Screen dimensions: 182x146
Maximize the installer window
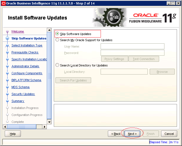tap(173, 3)
